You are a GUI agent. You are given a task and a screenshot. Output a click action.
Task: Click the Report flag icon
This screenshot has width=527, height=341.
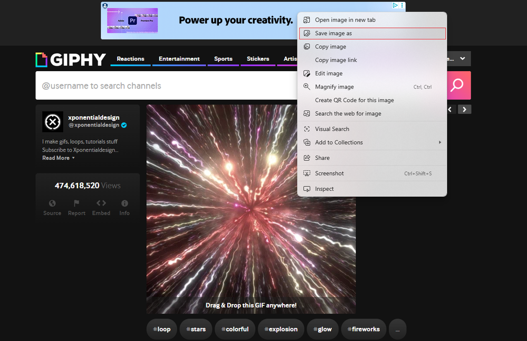(x=76, y=203)
